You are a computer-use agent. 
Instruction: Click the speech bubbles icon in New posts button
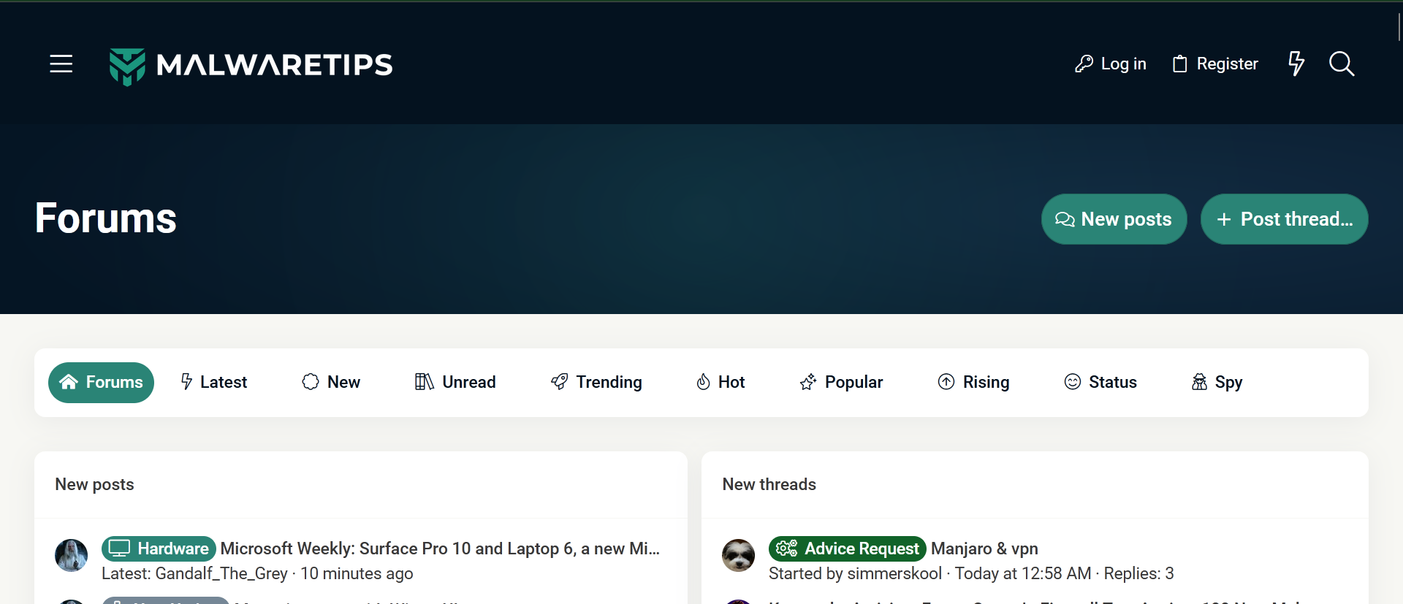coord(1065,220)
